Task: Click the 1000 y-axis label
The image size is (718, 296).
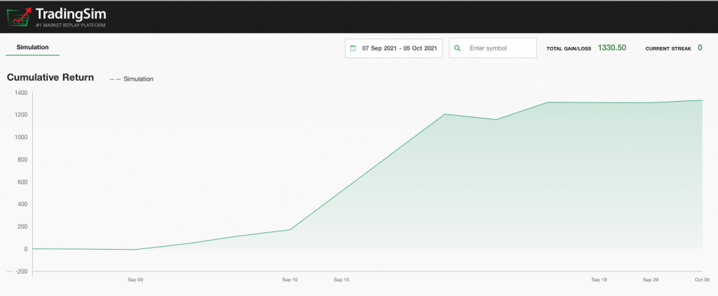Action: pos(22,137)
